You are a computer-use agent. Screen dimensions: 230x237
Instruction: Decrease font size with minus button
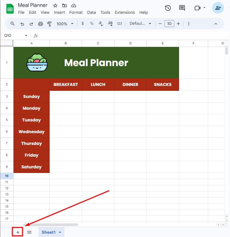160,24
